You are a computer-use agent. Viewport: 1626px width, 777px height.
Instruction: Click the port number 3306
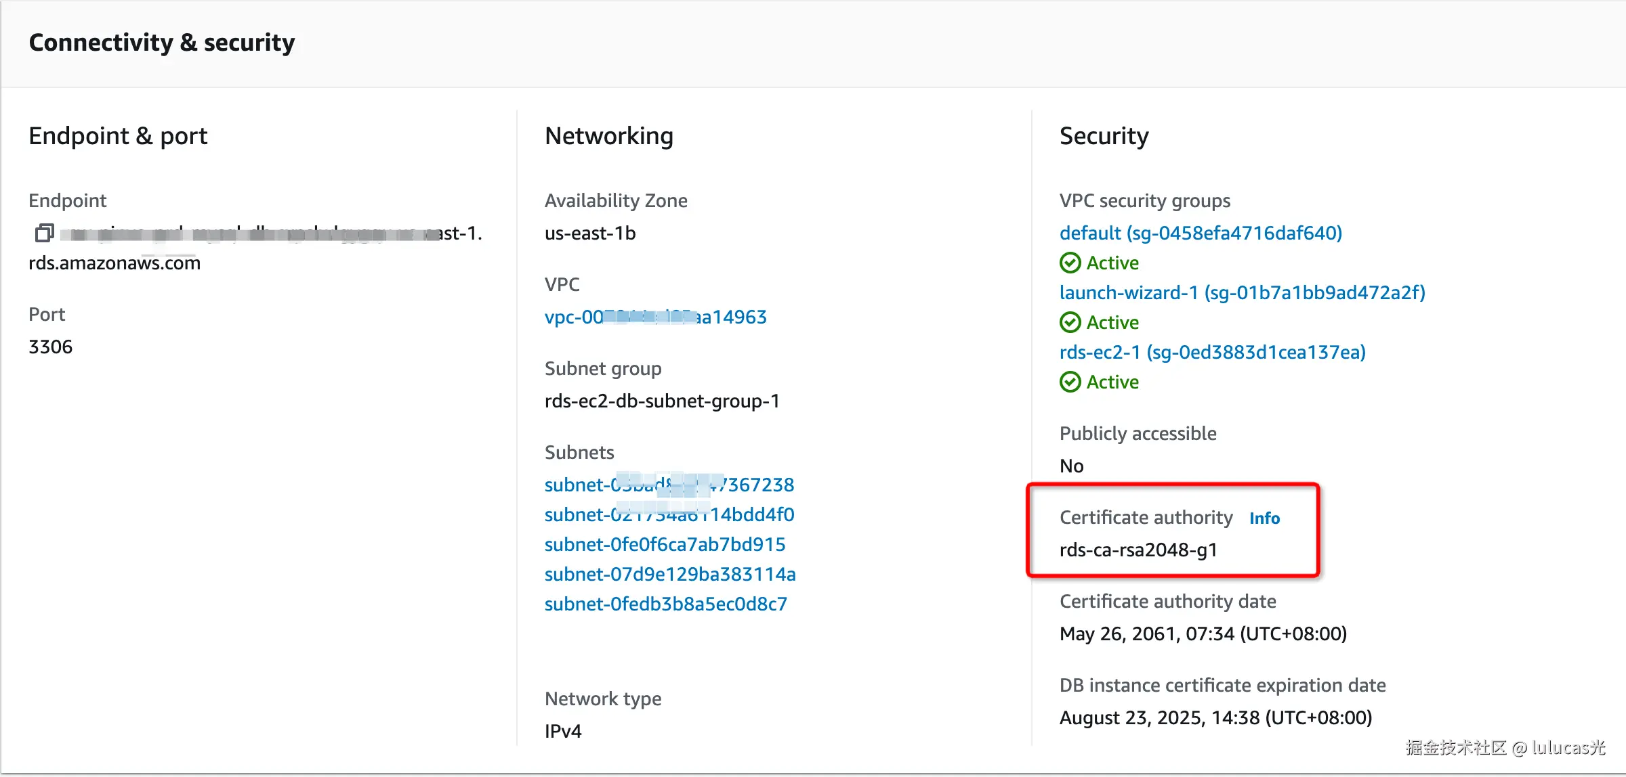click(50, 347)
